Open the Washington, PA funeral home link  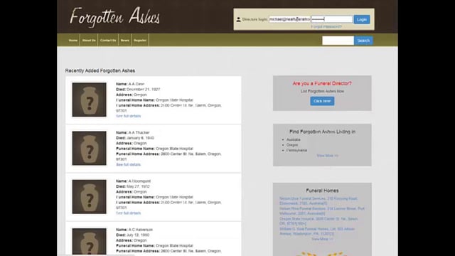[x=317, y=231]
